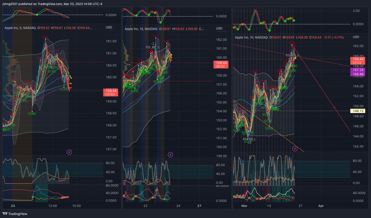Click the C159.44 close value on 1h chart
The image size is (371, 218).
(315, 38)
